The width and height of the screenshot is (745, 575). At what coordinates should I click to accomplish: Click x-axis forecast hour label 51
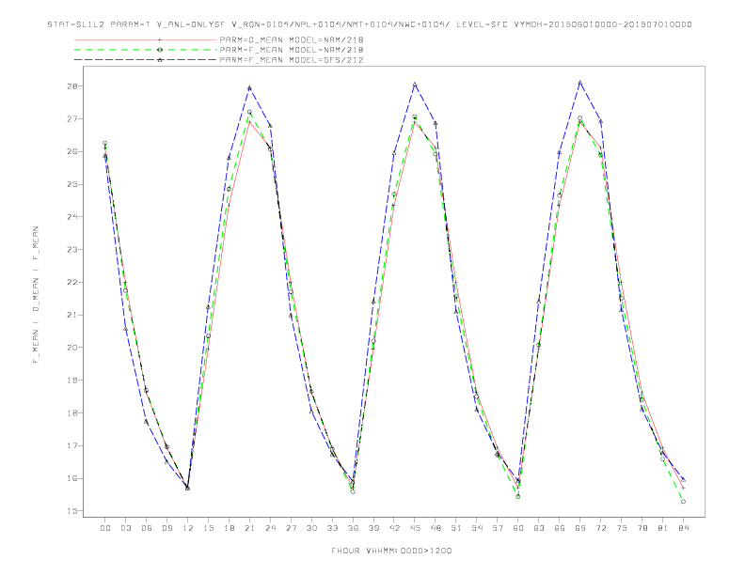pyautogui.click(x=456, y=528)
